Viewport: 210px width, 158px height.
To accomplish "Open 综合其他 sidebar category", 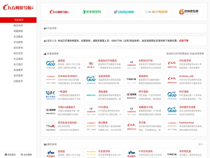I will pyautogui.click(x=18, y=48).
